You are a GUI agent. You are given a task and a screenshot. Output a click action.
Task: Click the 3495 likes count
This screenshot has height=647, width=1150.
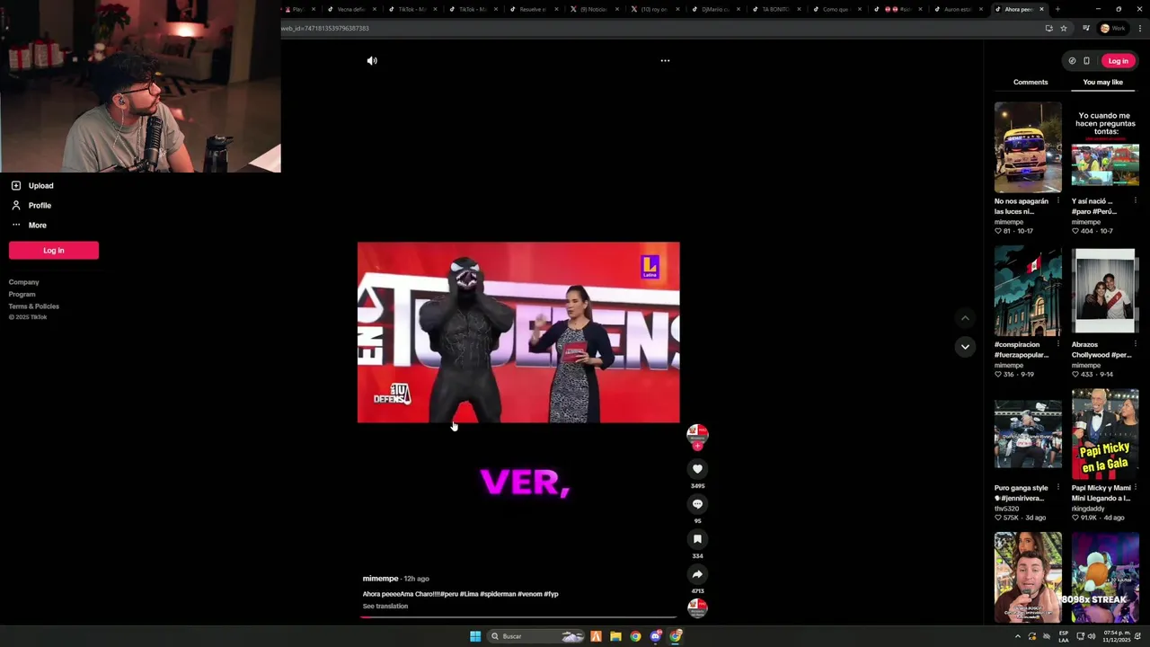point(697,486)
